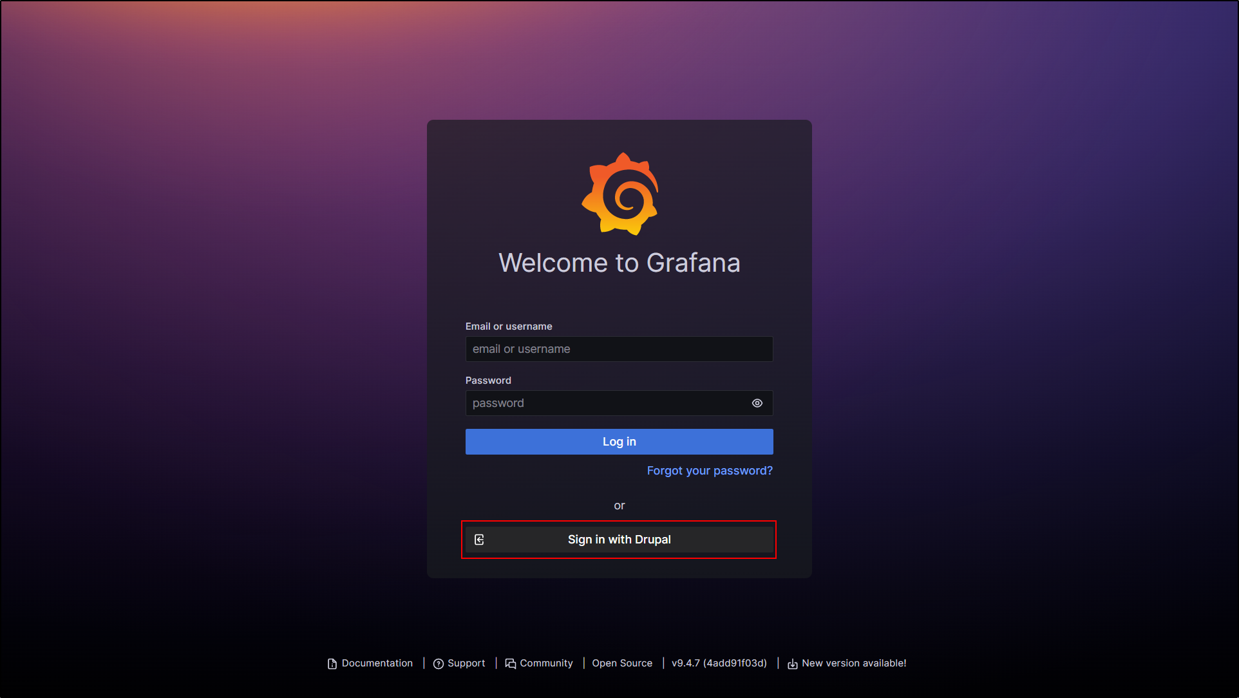This screenshot has width=1239, height=698.
Task: Click the Support question mark icon
Action: point(439,664)
